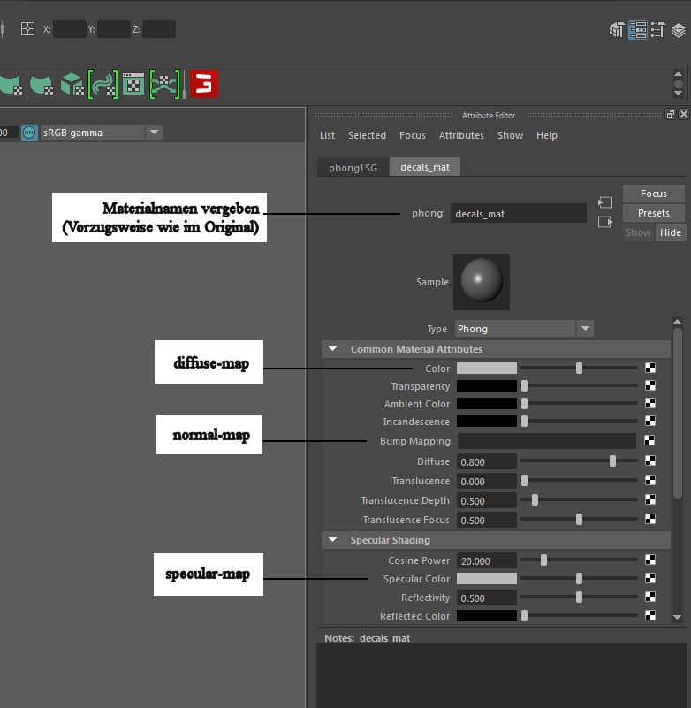Click the Presets button

pos(653,213)
